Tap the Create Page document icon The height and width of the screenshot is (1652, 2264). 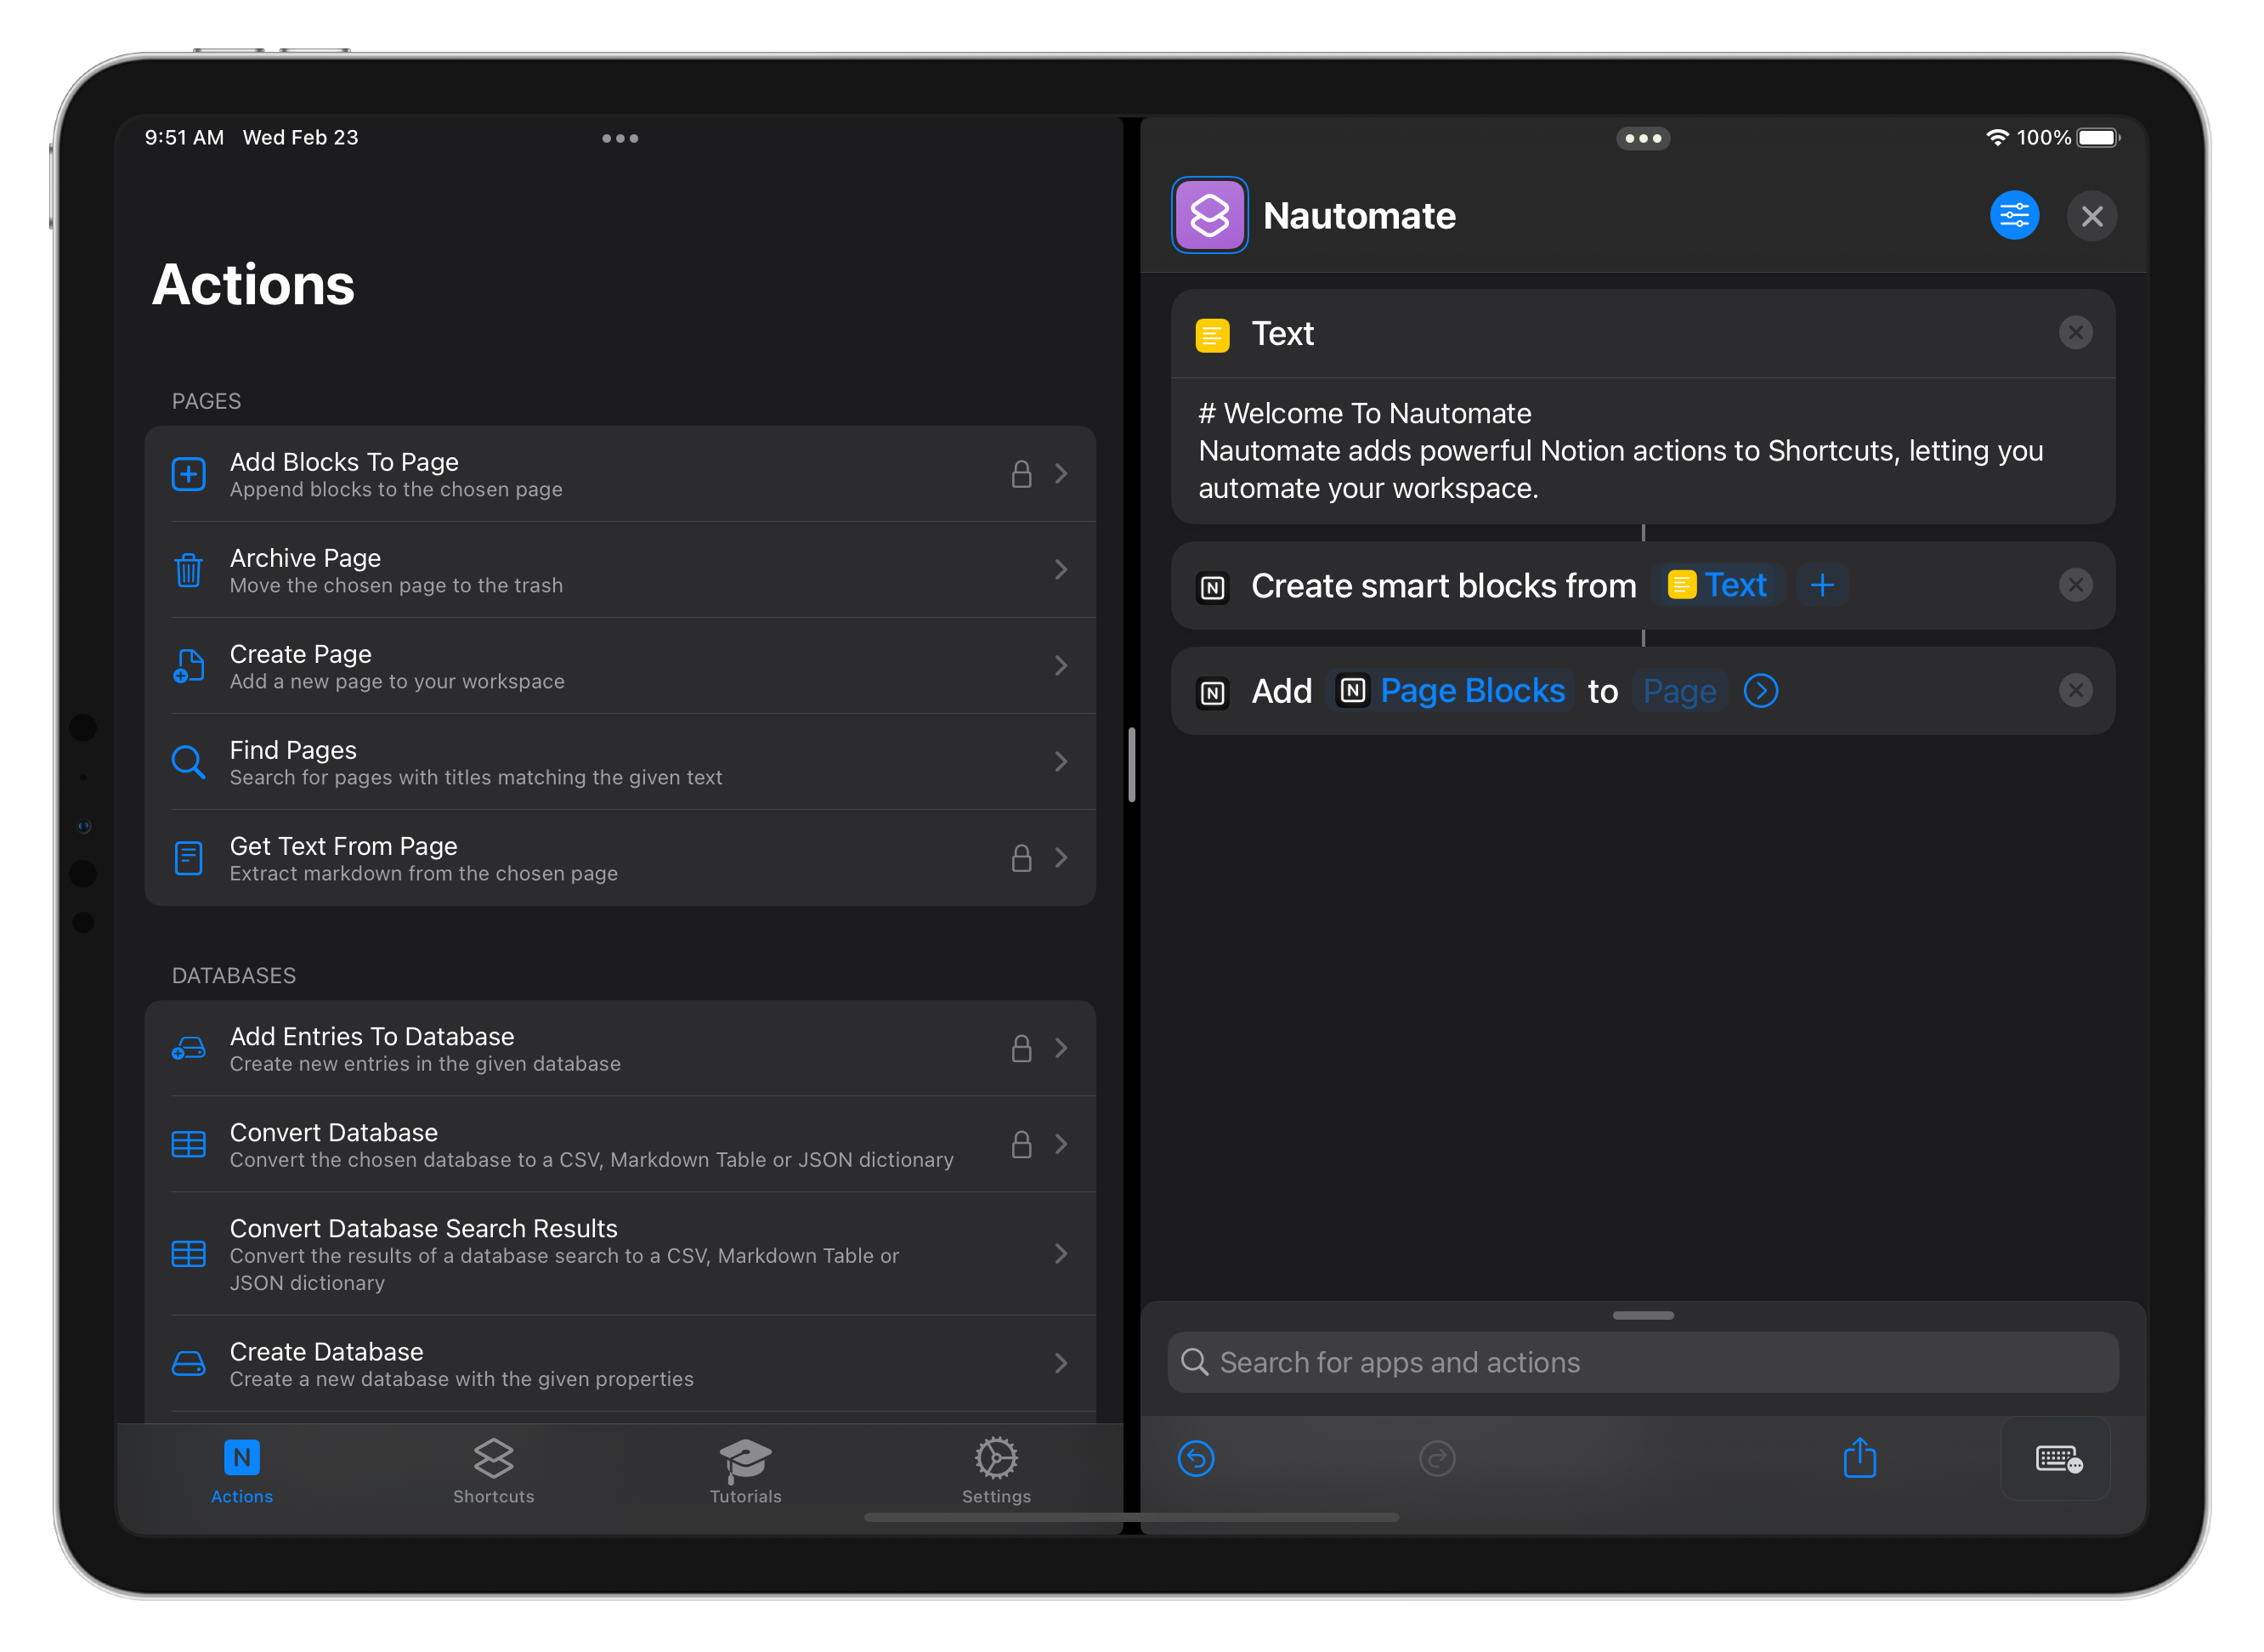188,666
